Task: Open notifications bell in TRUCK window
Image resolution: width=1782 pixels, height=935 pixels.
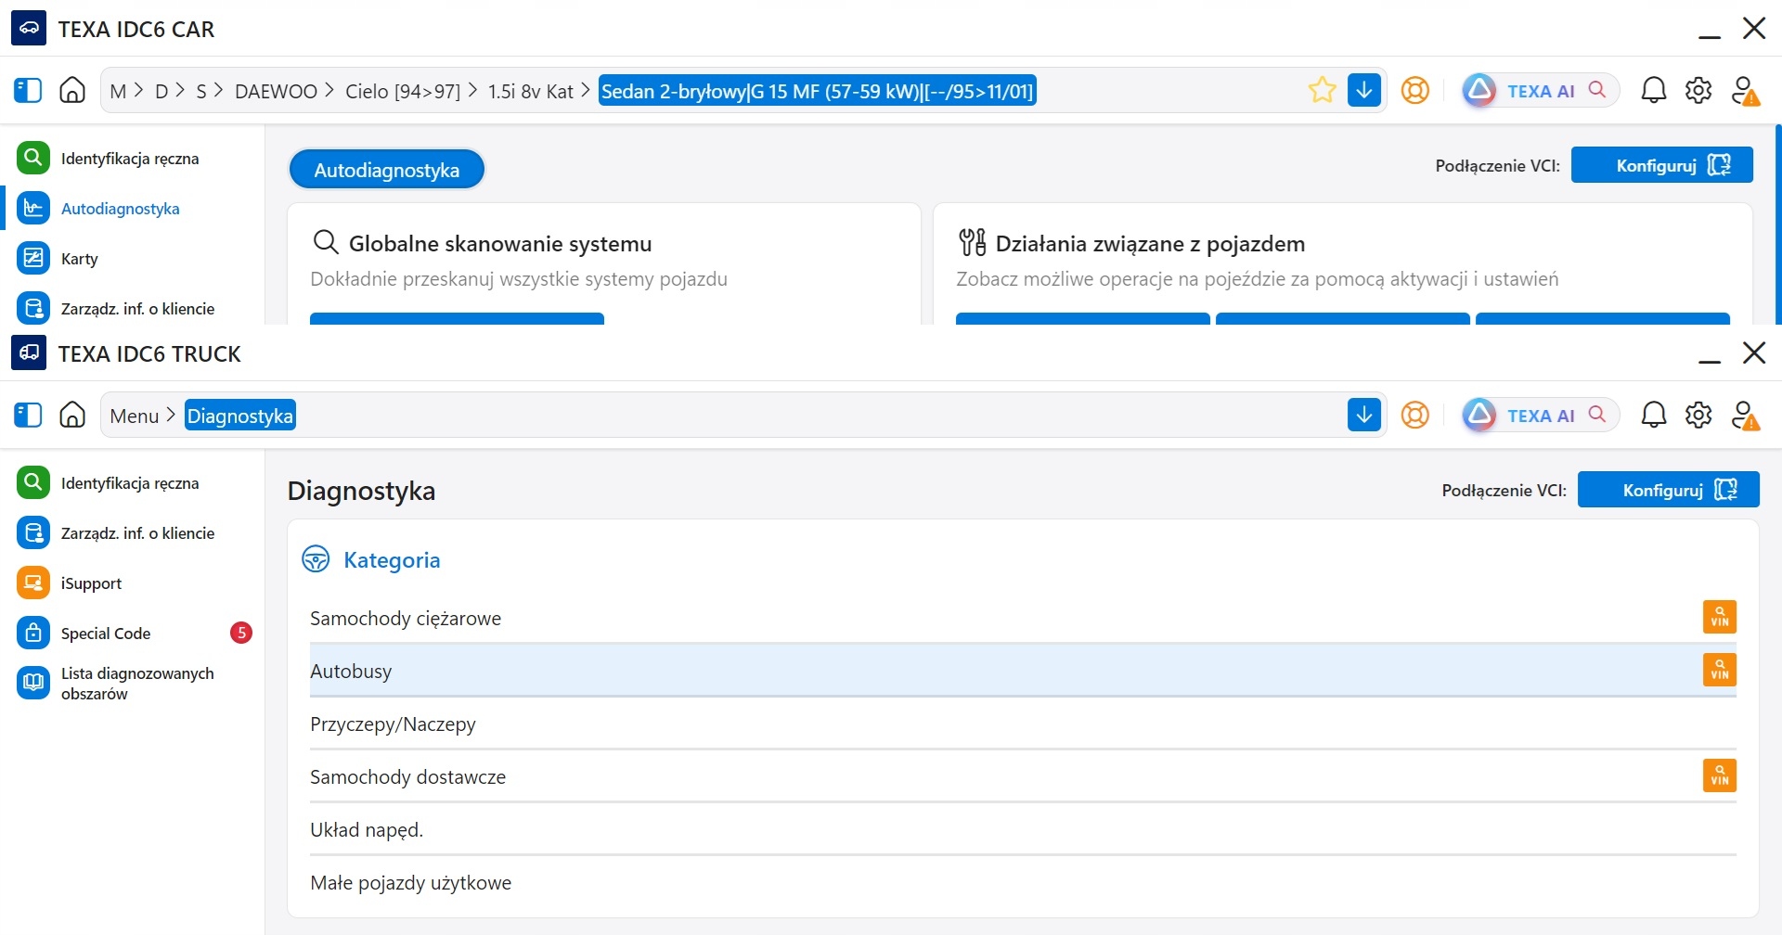Action: pos(1654,415)
